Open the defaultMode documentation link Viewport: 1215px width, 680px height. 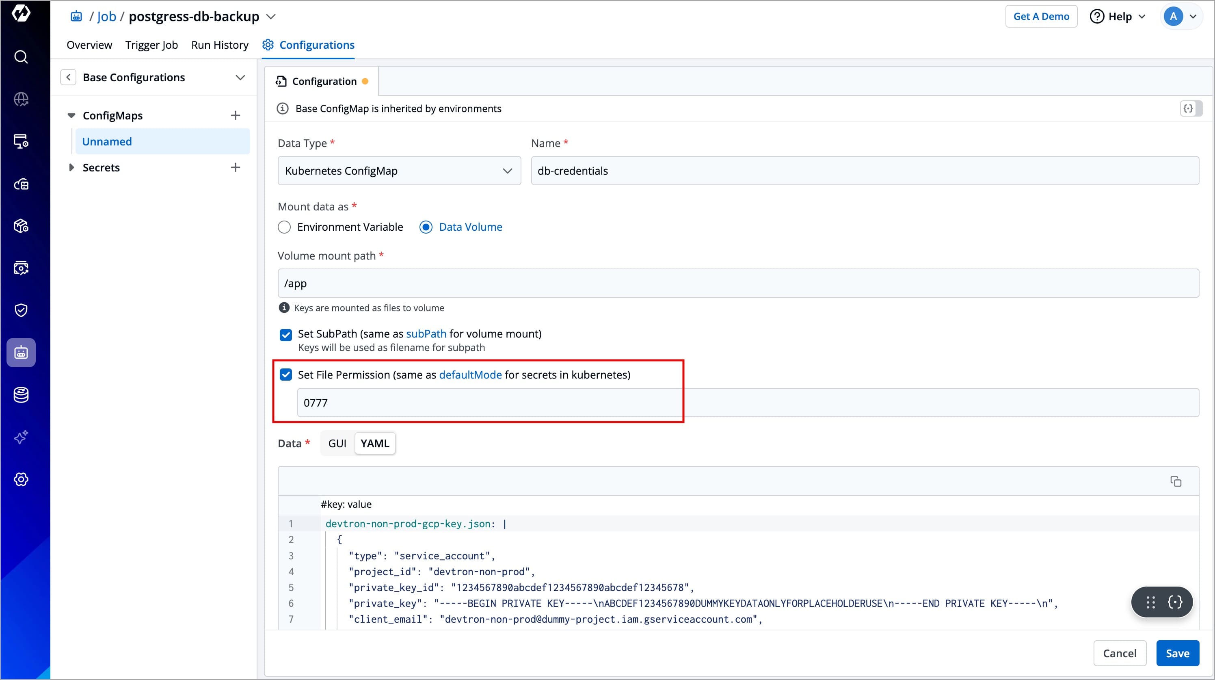470,375
